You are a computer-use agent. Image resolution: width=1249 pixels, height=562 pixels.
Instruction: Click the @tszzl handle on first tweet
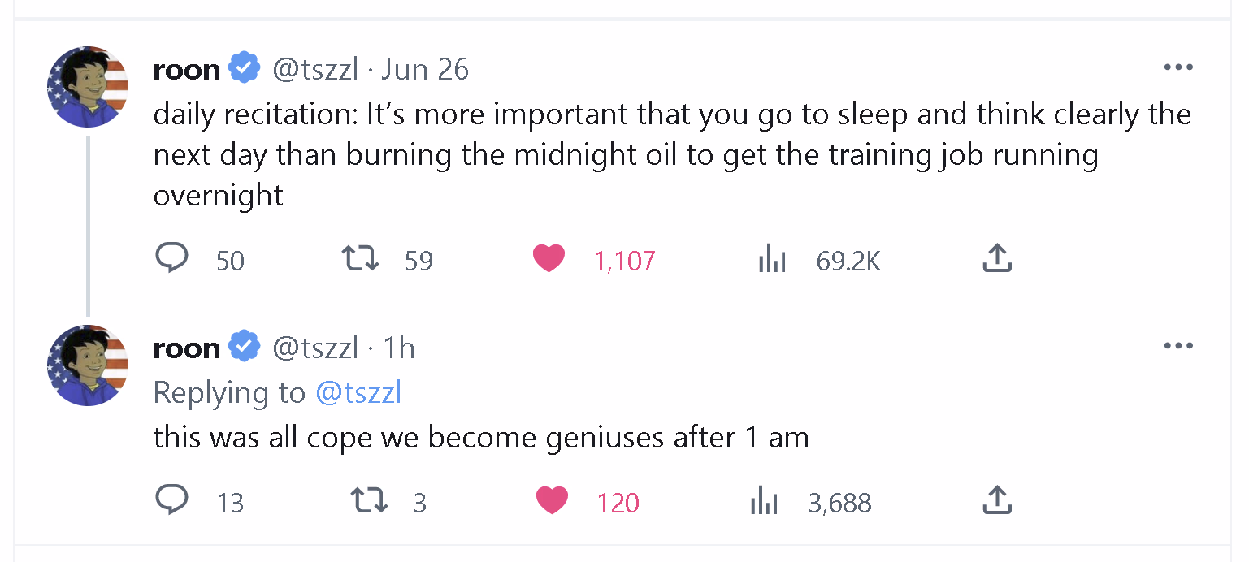click(x=314, y=70)
